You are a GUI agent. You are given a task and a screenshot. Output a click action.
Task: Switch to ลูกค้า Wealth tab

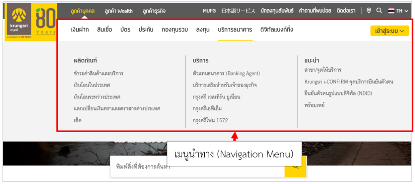118,11
